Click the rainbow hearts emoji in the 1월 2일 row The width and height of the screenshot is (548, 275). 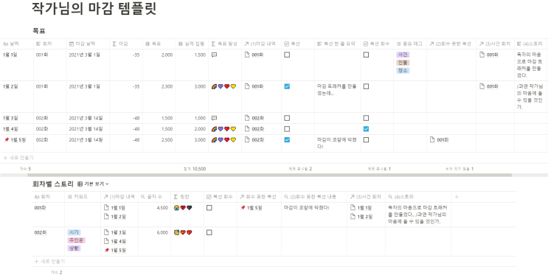point(223,86)
